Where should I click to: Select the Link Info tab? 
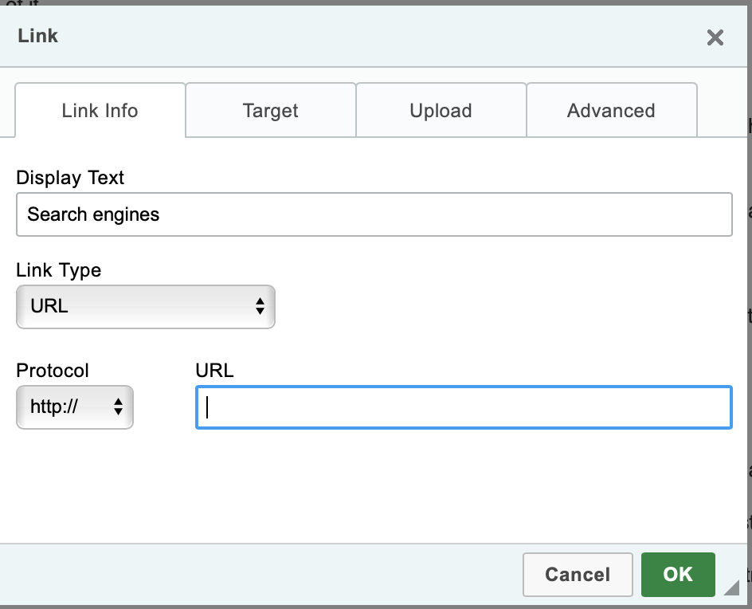(x=99, y=110)
